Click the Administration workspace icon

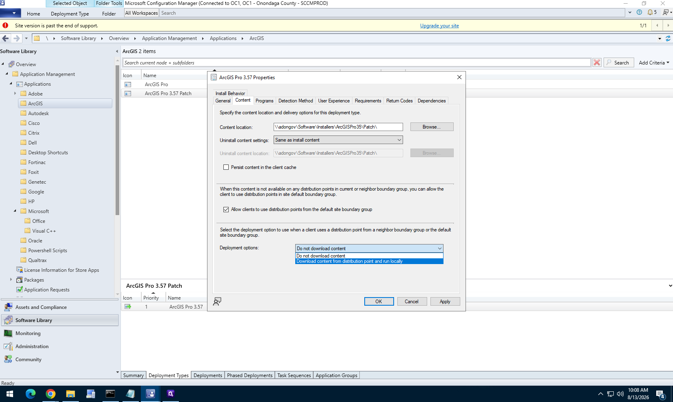click(x=8, y=346)
